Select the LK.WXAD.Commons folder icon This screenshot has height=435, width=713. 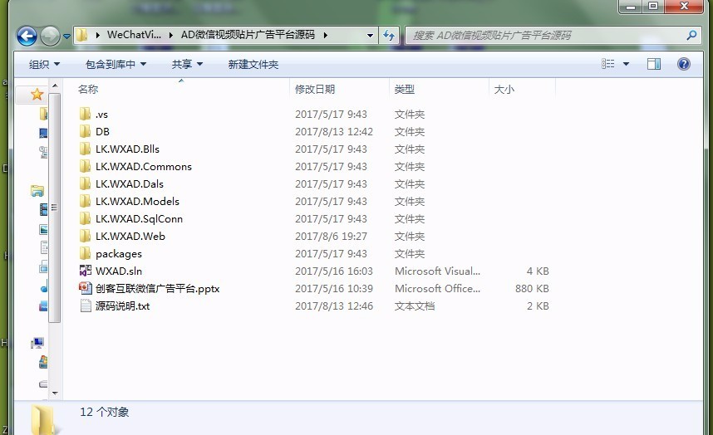click(x=85, y=166)
